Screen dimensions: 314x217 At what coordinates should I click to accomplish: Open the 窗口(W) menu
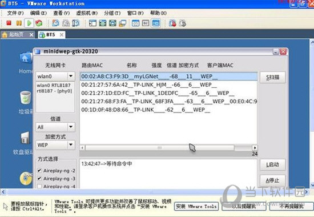coord(135,13)
